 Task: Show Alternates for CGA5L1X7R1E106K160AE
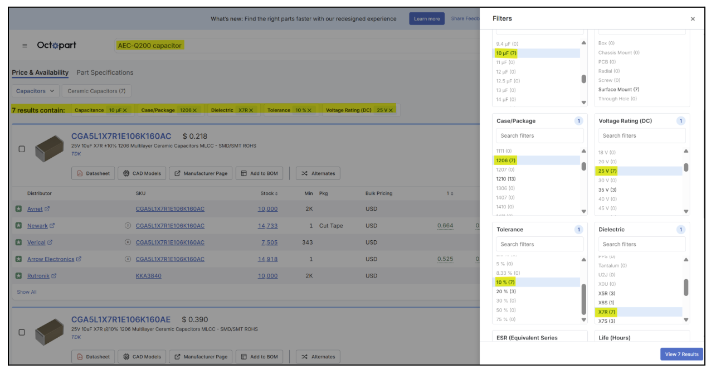pyautogui.click(x=318, y=357)
